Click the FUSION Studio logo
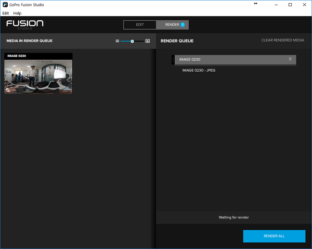Image resolution: width=312 pixels, height=249 pixels. point(25,25)
